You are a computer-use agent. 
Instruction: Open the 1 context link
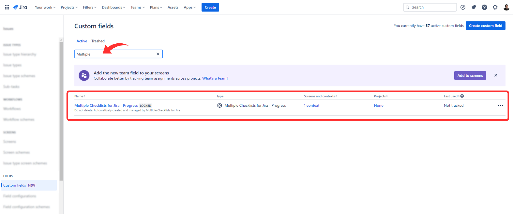pos(312,105)
